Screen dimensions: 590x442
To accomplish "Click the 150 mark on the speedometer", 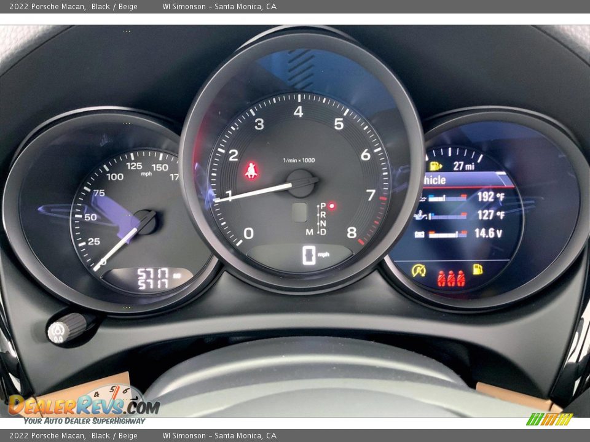I will [160, 167].
